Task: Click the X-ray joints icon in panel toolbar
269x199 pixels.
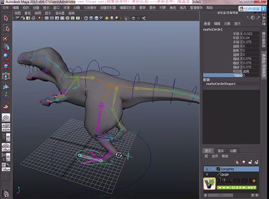Action: [144, 18]
